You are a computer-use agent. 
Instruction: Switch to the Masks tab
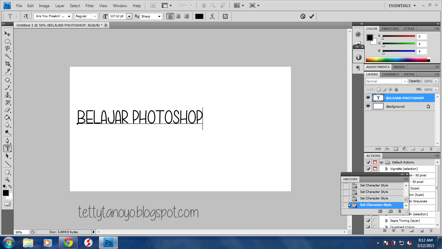399,67
